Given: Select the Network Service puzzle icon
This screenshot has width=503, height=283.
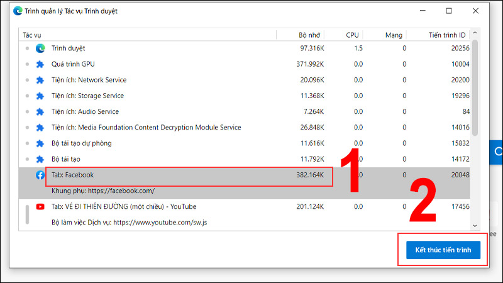Looking at the screenshot, I should click(x=40, y=80).
